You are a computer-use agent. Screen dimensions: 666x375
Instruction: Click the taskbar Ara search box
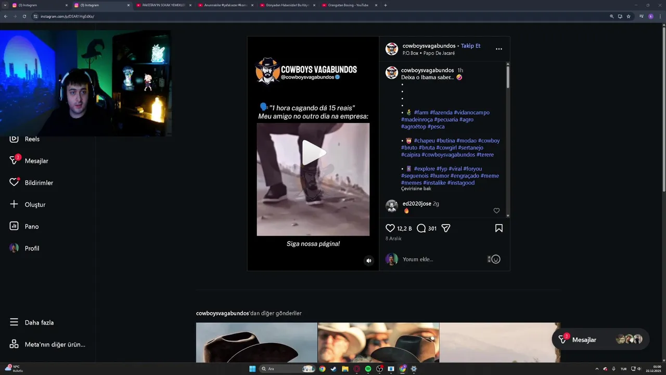pyautogui.click(x=288, y=369)
